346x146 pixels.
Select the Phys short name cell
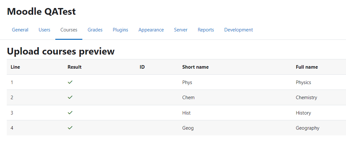pos(187,82)
